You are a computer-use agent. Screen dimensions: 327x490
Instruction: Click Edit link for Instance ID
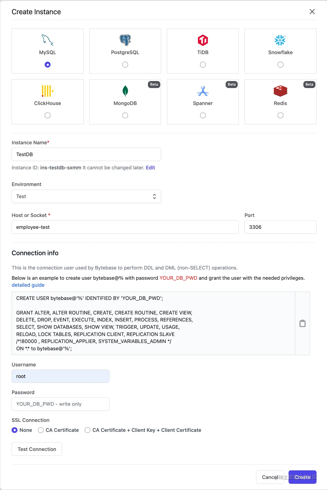[x=150, y=168]
